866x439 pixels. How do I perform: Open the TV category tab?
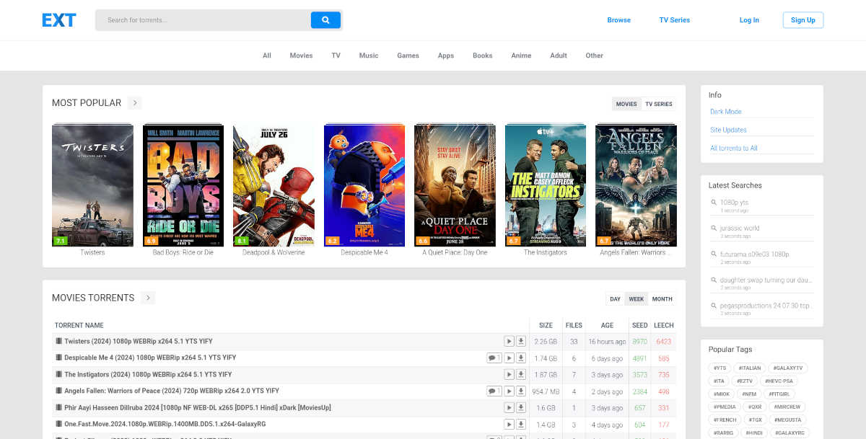(336, 56)
